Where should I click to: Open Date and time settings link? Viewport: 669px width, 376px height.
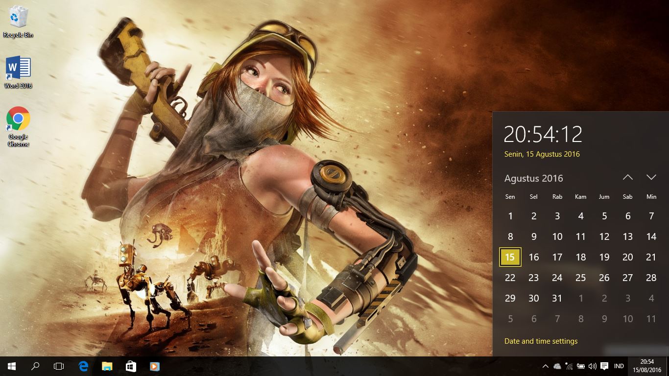pos(541,341)
